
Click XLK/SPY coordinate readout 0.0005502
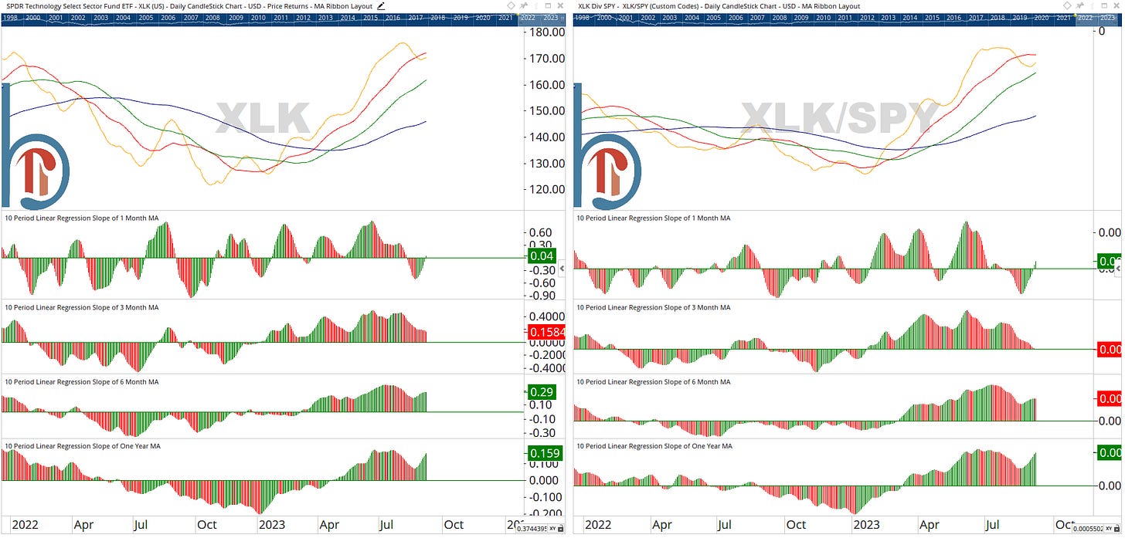[x=1088, y=528]
